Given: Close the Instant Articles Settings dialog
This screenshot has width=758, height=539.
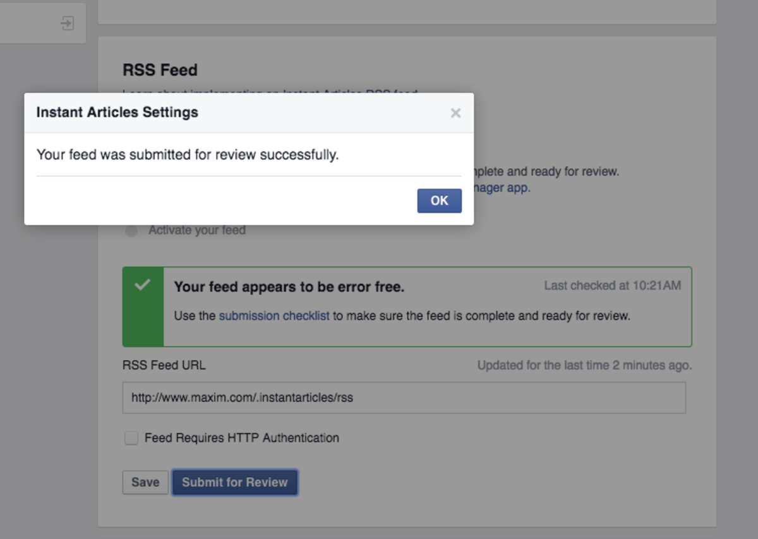Looking at the screenshot, I should [x=455, y=113].
